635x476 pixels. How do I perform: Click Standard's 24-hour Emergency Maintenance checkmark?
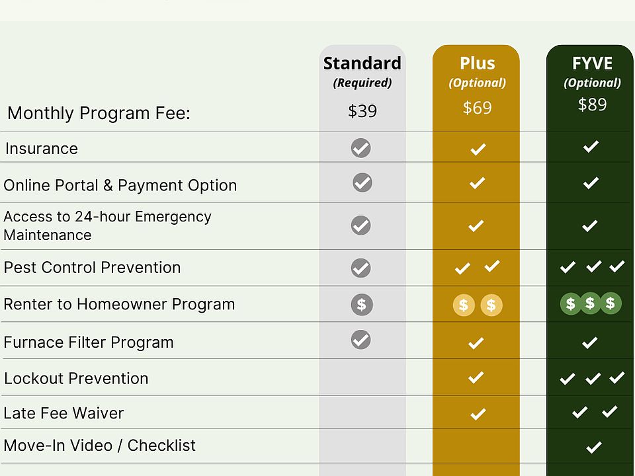coord(361,225)
